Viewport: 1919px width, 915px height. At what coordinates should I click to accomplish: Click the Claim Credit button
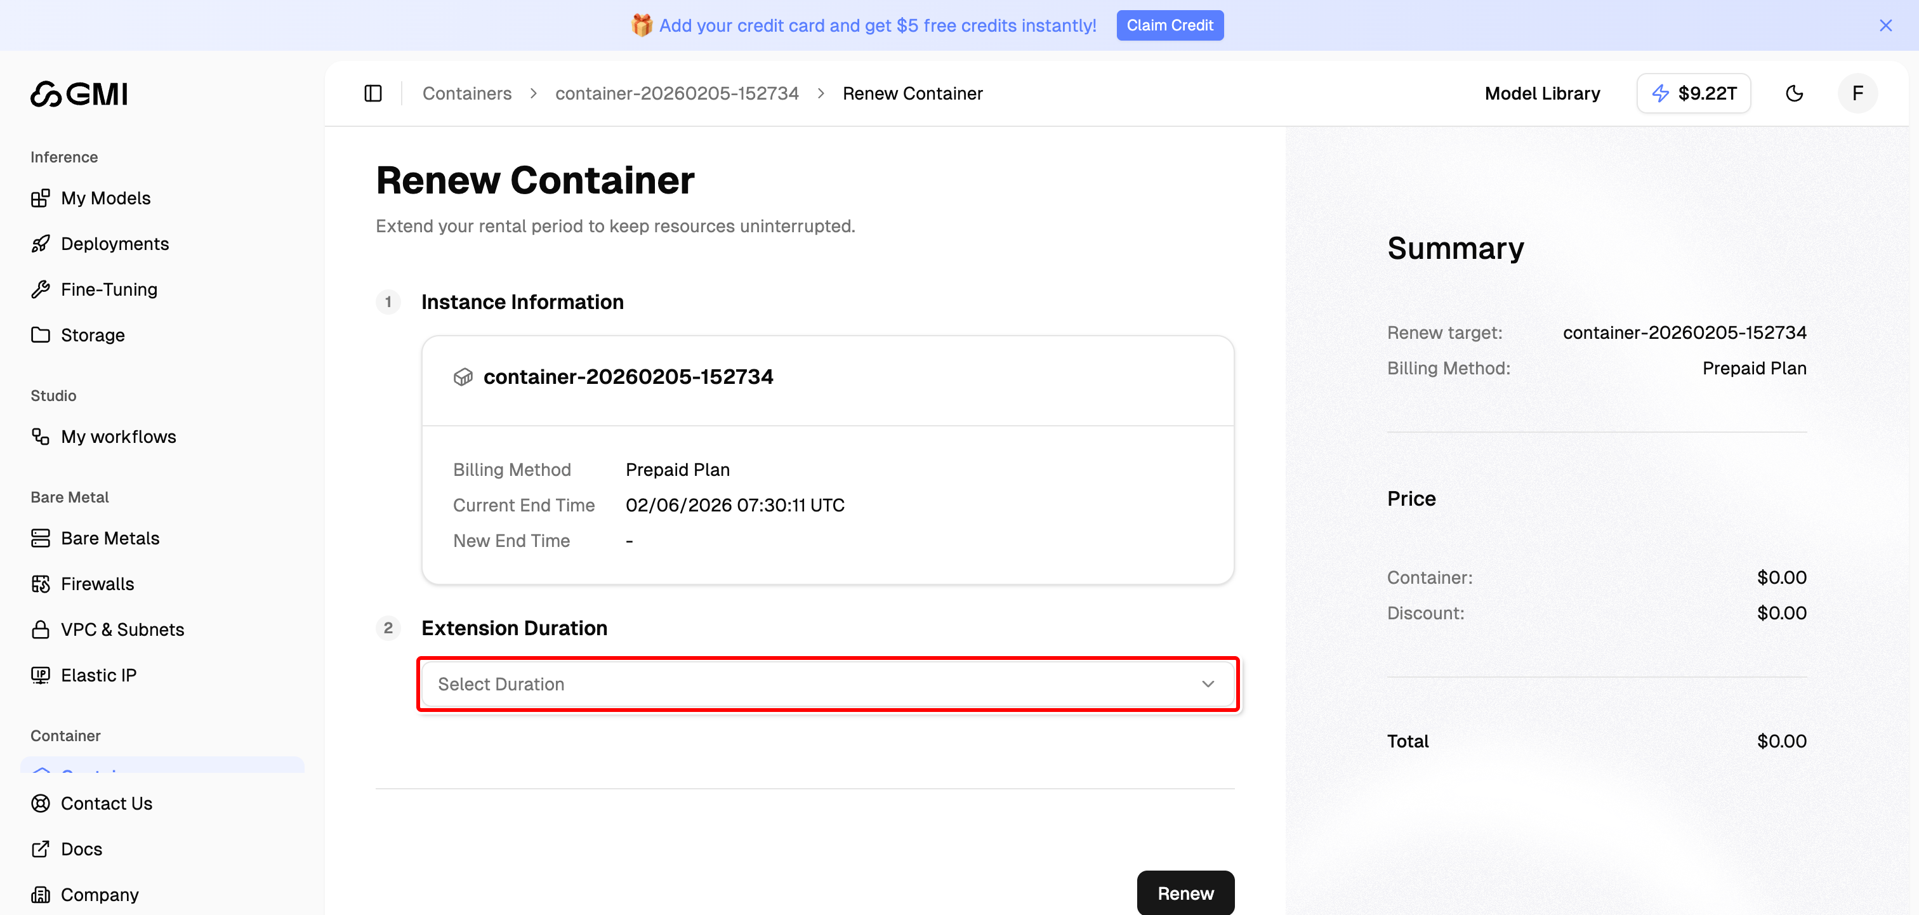click(1170, 25)
